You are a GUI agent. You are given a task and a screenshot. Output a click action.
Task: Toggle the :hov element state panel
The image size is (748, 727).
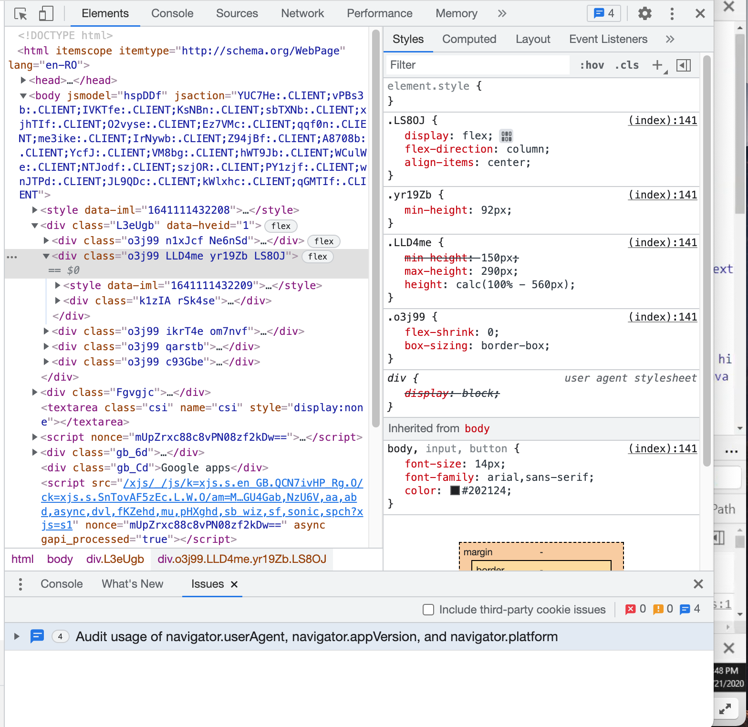tap(592, 65)
